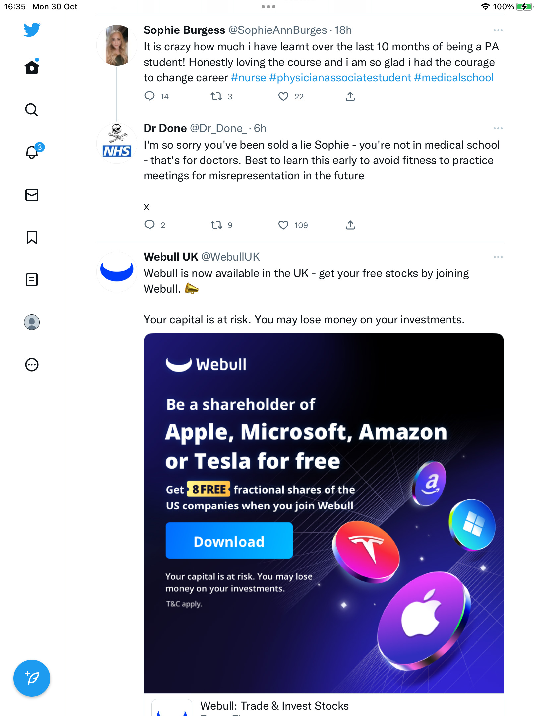Expand options menu on Dr Done's reply
537x716 pixels.
pos(498,128)
